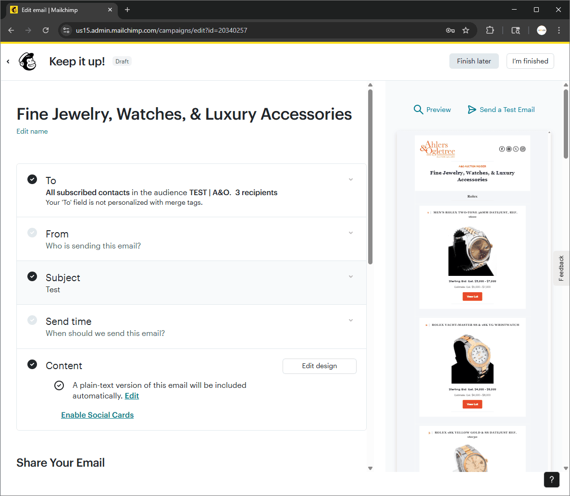
Task: Click the From section heading
Action: [x=57, y=234]
